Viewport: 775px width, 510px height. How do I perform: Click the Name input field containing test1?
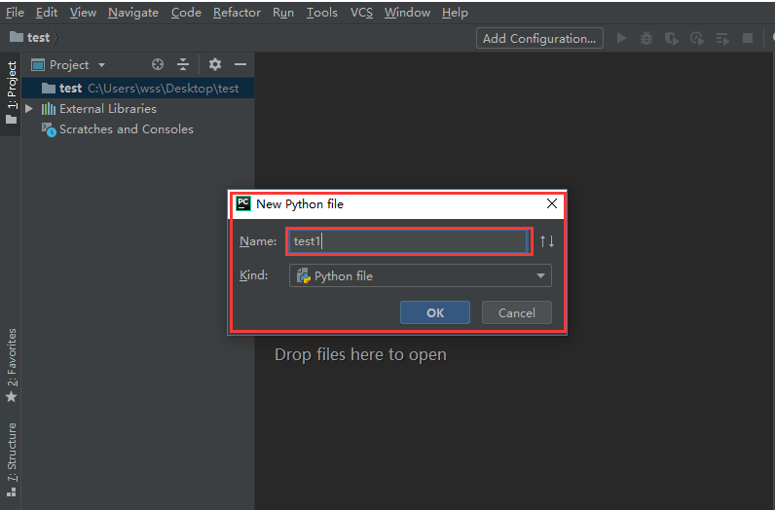click(x=408, y=241)
